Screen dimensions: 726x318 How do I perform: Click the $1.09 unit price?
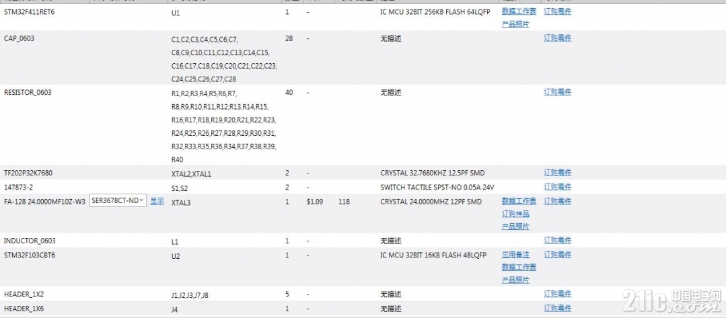(315, 201)
